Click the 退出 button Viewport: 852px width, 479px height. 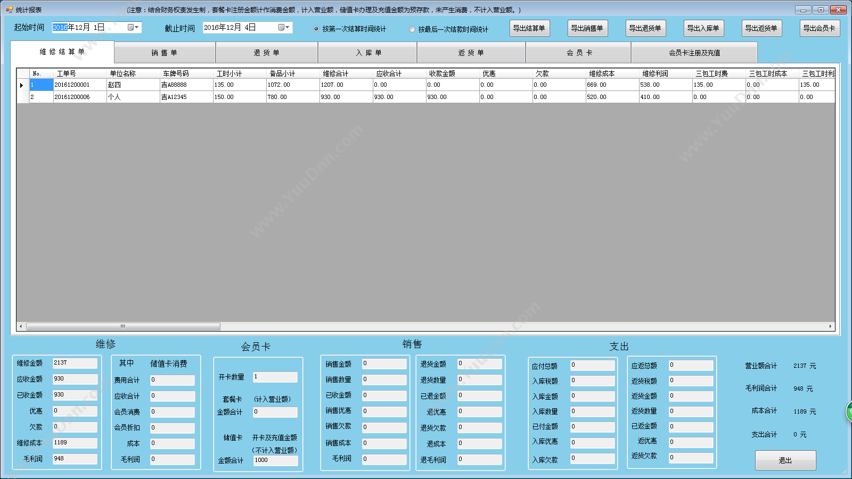click(785, 460)
